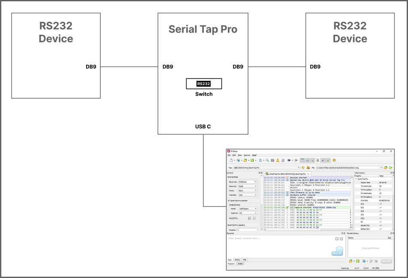Select the bottom Transmit tab
Image resolution: width=408 pixels, height=278 pixels.
231,264
